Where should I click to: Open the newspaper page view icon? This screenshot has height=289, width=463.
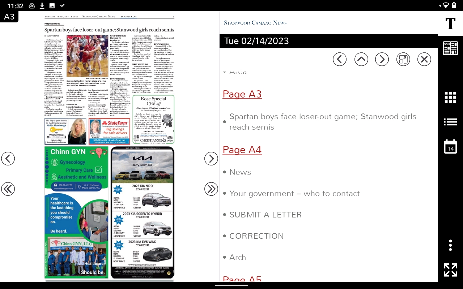pyautogui.click(x=450, y=48)
